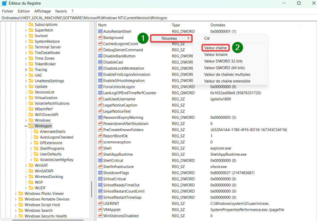Screen dimensions: 317x221
Task: Click the Winlogon folder icon
Action: pos(31,126)
